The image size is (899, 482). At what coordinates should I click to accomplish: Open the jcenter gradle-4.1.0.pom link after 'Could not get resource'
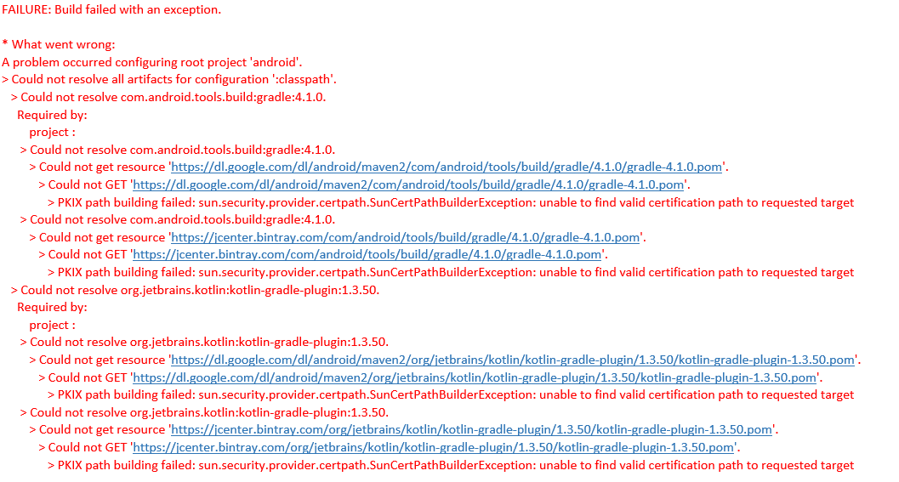pos(405,237)
